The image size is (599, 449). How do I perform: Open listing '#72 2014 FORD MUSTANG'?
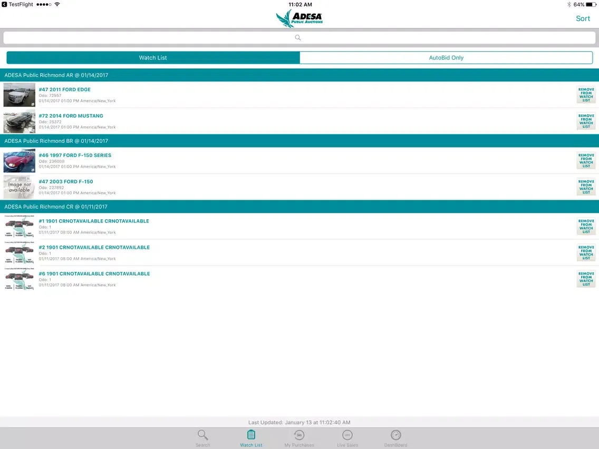[71, 116]
